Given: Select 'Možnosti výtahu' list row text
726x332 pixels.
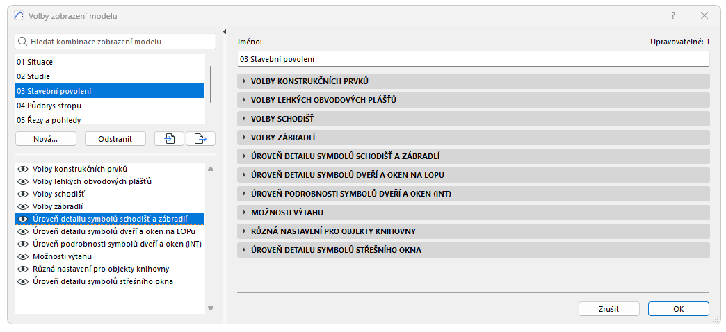Looking at the screenshot, I should (62, 256).
